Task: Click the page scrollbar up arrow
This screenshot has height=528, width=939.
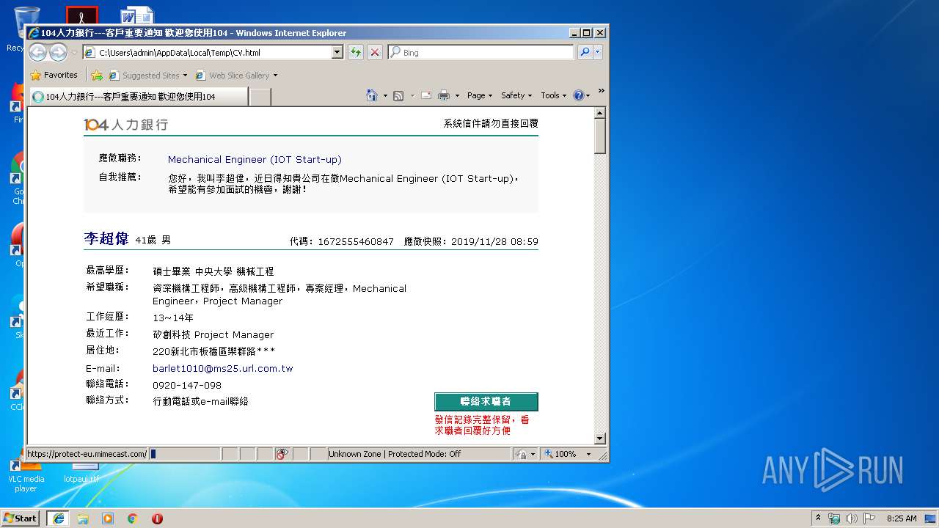Action: (599, 114)
